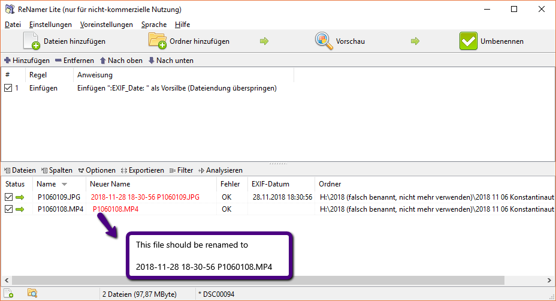Click OK error cell of P1060109.JPG row
Screen dimensions: 556x301
(226, 197)
